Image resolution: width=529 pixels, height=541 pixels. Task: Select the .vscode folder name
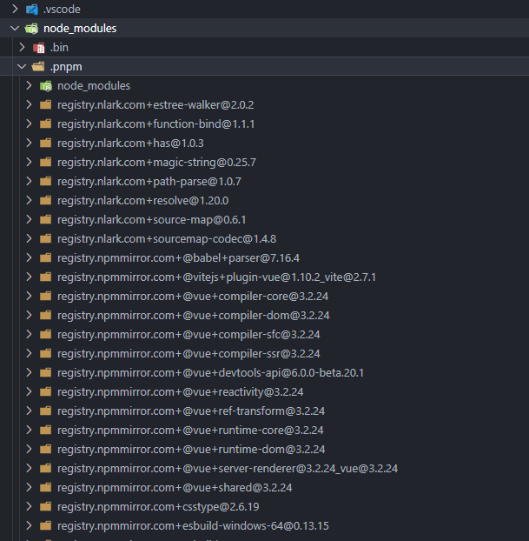pyautogui.click(x=62, y=10)
